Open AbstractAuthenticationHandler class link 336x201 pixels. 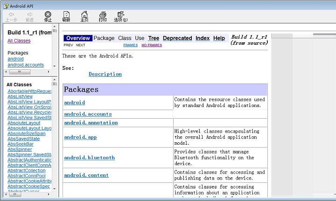coord(29,160)
